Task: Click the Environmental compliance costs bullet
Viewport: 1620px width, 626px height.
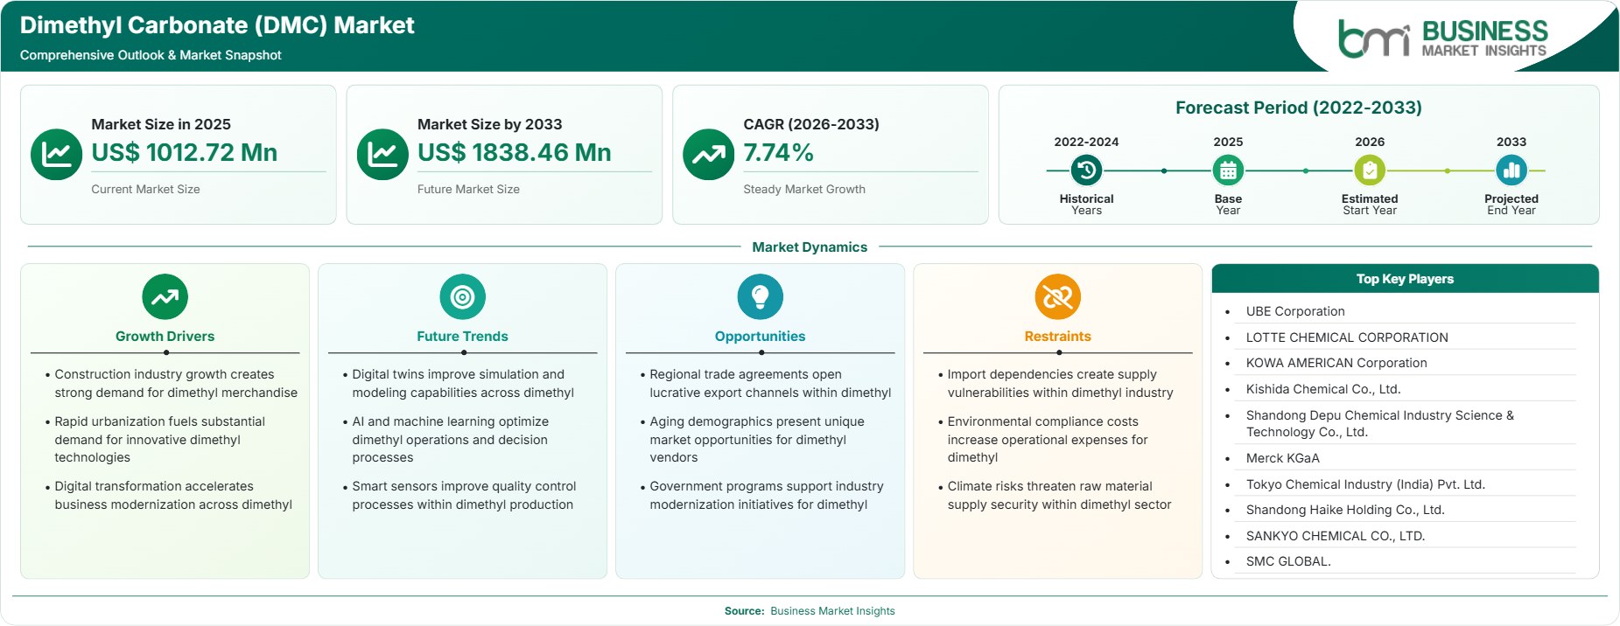Action: pos(1047,440)
